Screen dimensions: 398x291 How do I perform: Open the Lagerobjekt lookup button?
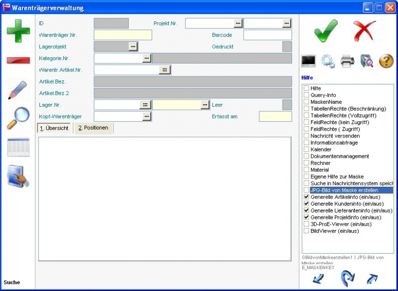click(x=133, y=46)
